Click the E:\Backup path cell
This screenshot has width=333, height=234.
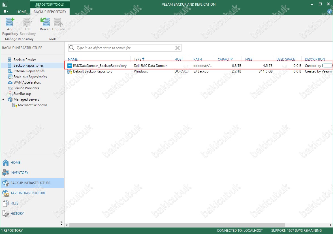click(201, 71)
